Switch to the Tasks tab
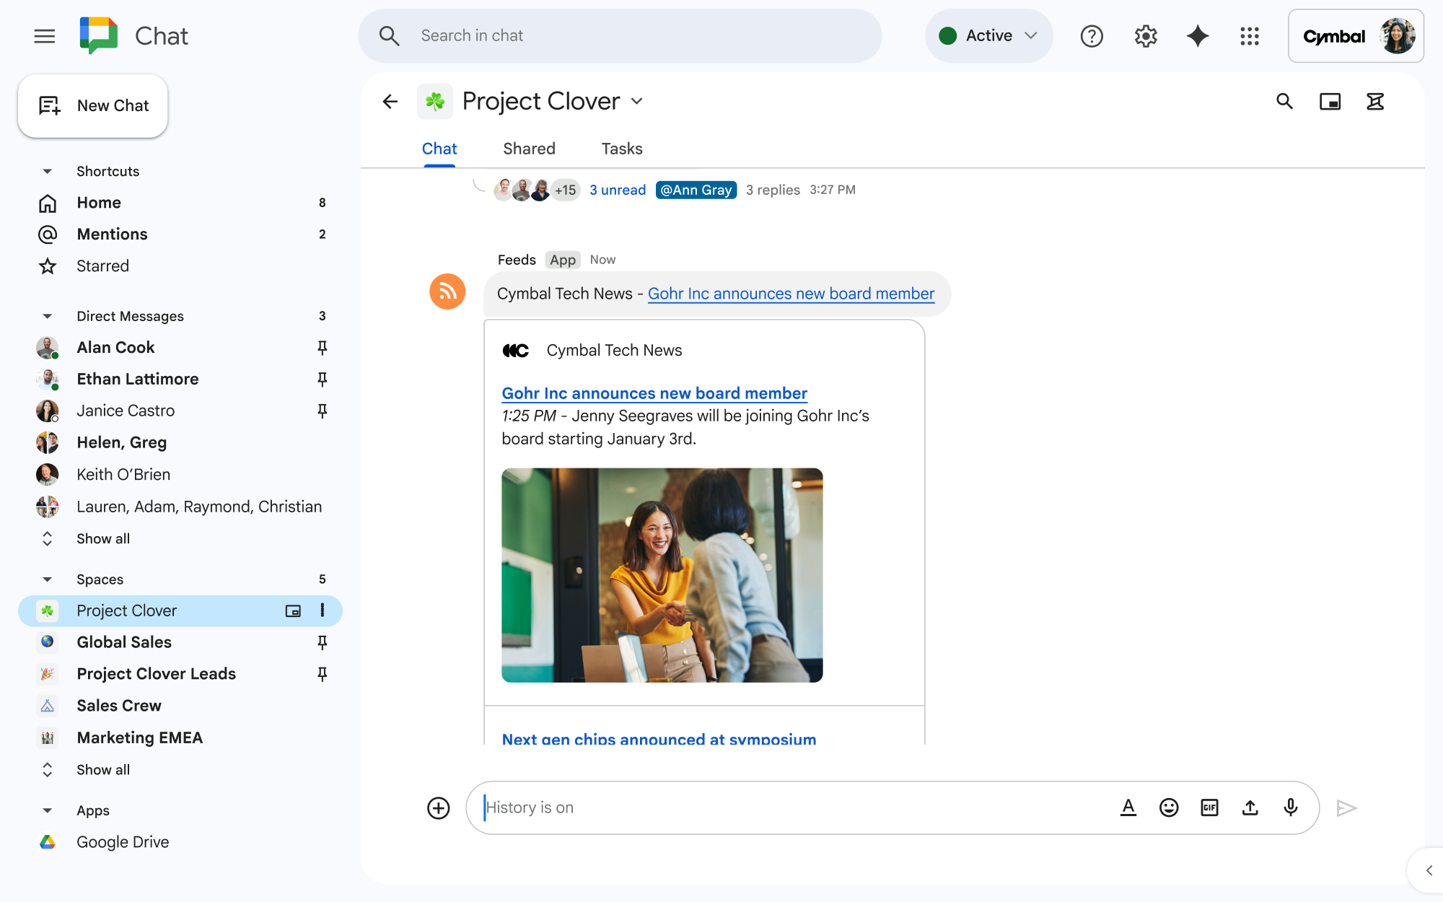The height and width of the screenshot is (902, 1443). pos(620,149)
